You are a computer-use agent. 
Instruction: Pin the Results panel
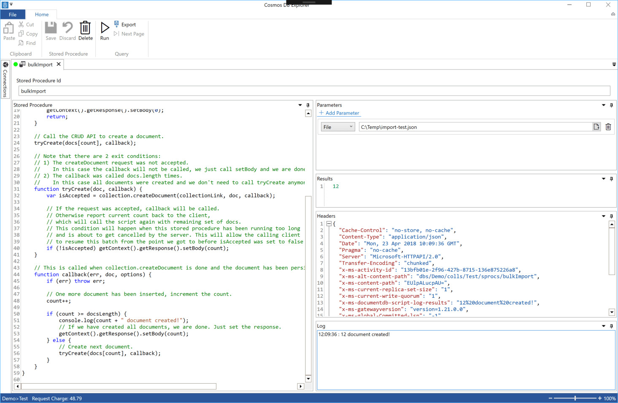tap(611, 179)
